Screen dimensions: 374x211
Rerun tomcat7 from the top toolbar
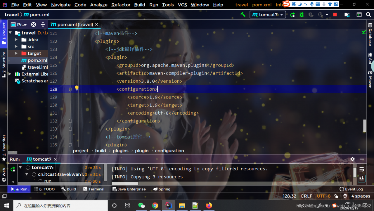click(292, 15)
